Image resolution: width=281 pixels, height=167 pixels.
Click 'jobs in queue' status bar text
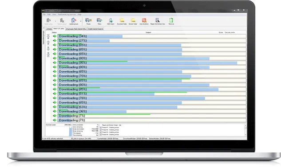81,139
